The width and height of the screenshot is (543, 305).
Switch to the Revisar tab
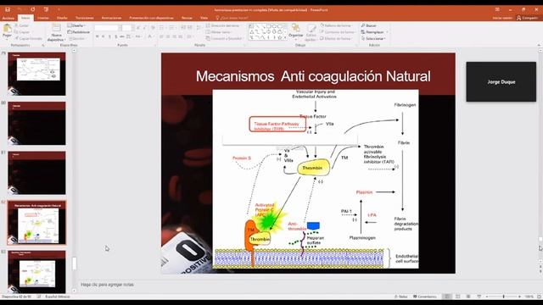(187, 18)
